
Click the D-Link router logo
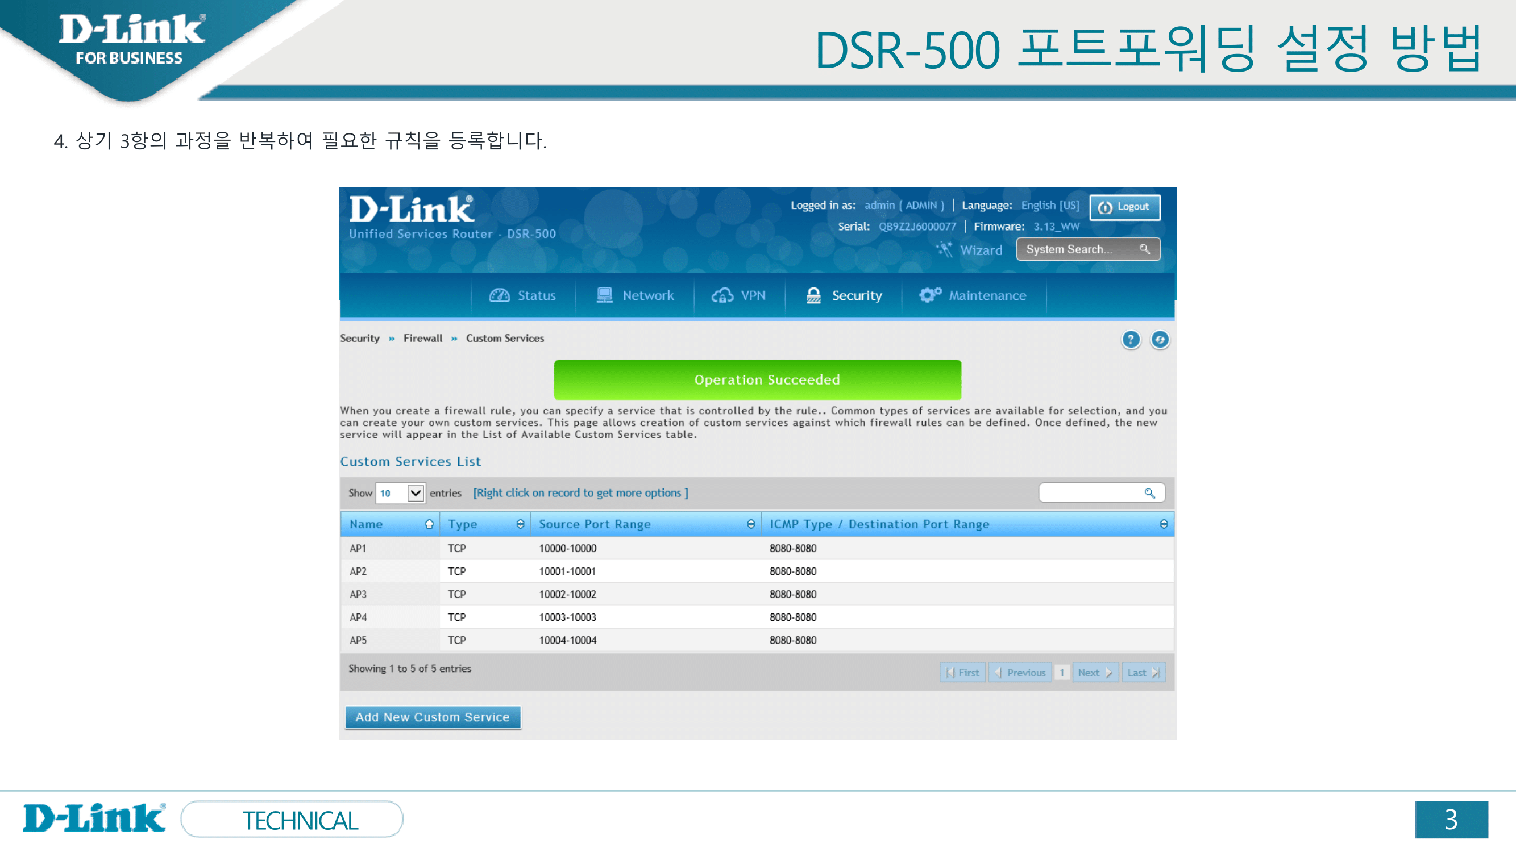tap(412, 210)
